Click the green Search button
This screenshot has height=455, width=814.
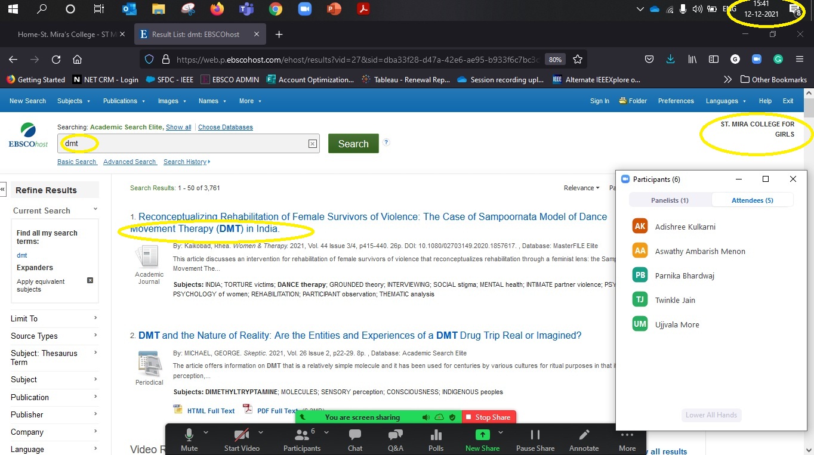pos(353,144)
